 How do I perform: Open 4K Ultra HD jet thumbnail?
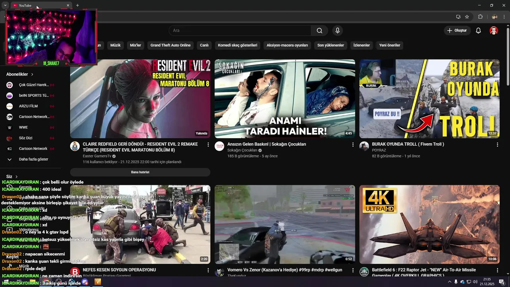[430, 224]
